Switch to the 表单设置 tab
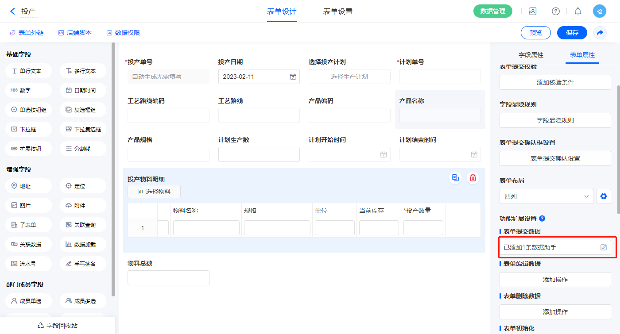The image size is (620, 334). point(337,12)
